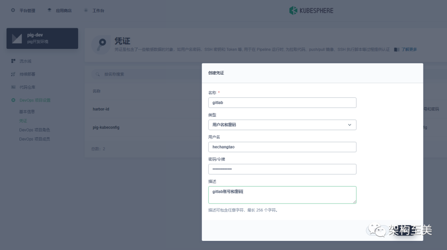Click the 描述 description textarea
The image size is (447, 250).
tap(282, 195)
